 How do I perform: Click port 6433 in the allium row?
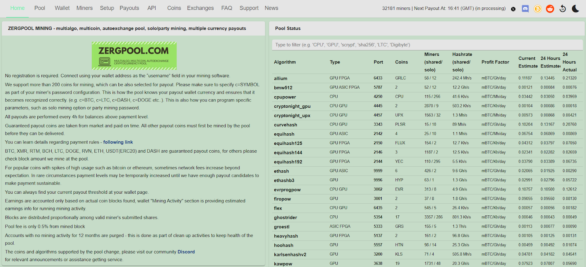click(378, 78)
